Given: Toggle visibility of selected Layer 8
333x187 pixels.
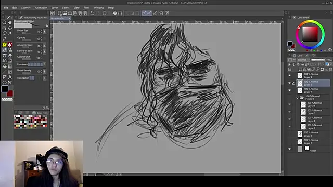Looking at the screenshot, I should tap(289, 83).
